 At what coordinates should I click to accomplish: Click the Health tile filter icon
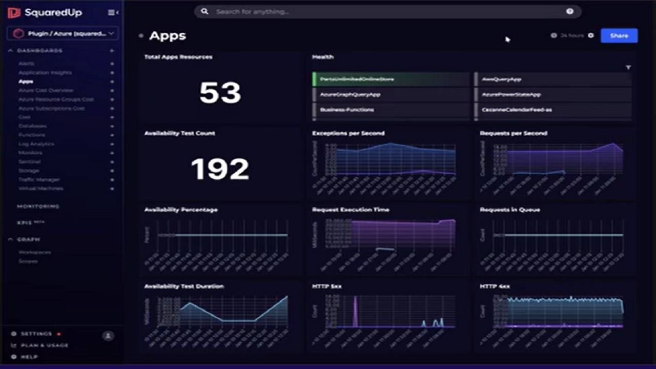[628, 68]
